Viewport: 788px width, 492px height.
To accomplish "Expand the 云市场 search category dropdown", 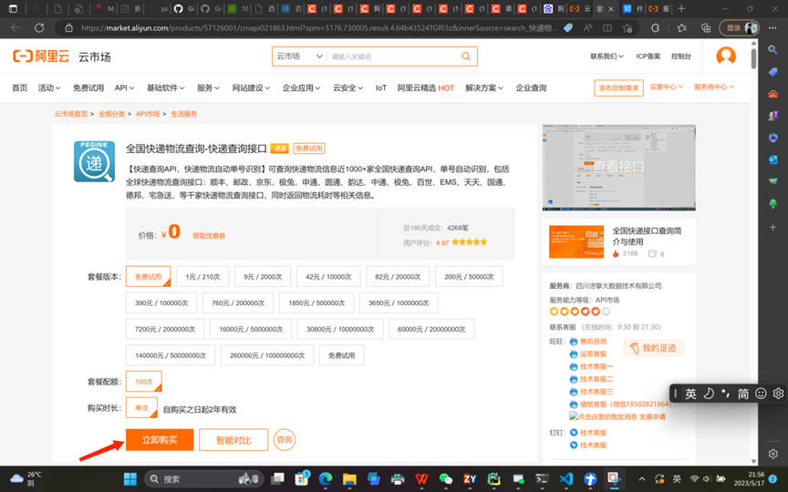I will click(x=299, y=56).
